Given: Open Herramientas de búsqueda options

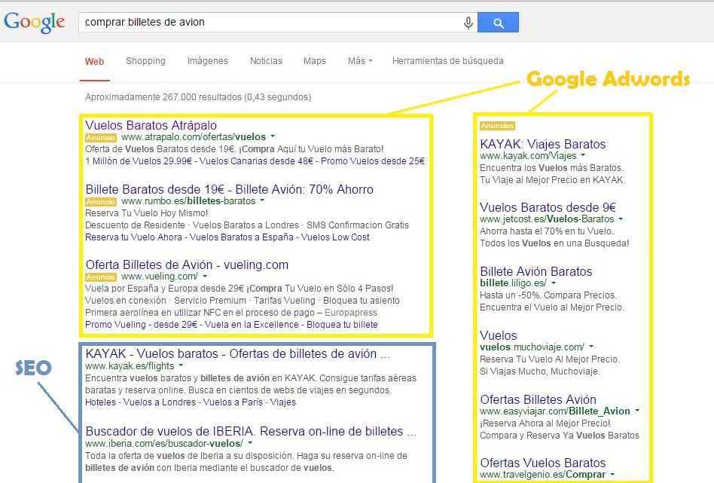Looking at the screenshot, I should (447, 61).
